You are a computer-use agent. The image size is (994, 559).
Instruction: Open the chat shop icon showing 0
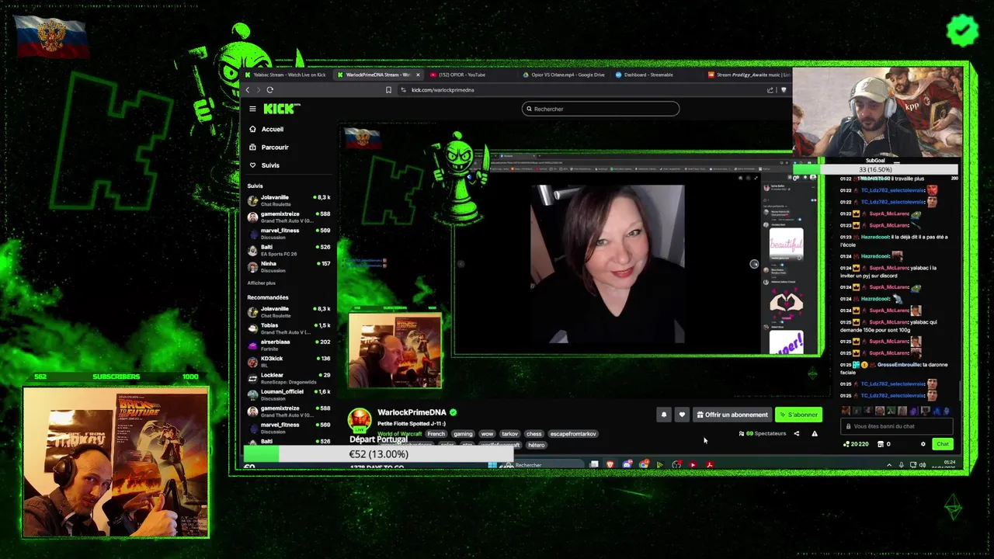tap(884, 444)
